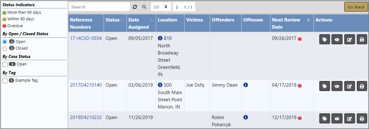Image resolution: width=369 pixels, height=129 pixels.
Task: Click the tag icon for case 17-HCSD-0554
Action: pos(324,40)
